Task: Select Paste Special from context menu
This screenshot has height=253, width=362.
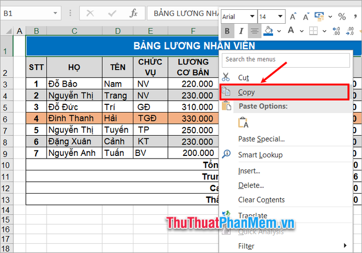Action: click(x=261, y=139)
